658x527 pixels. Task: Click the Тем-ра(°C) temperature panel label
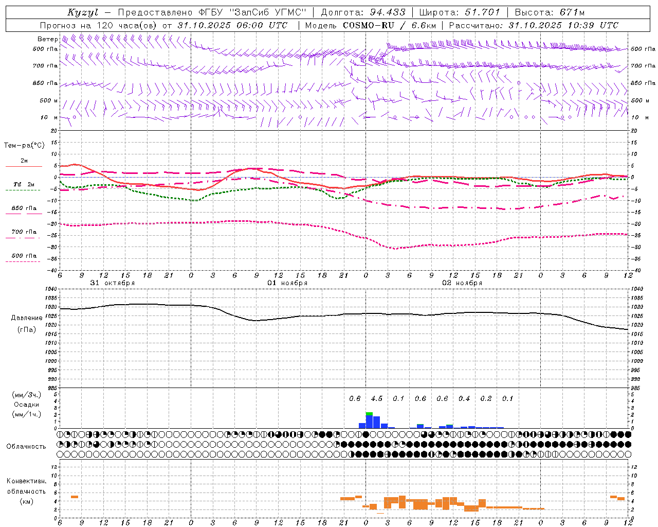24,146
